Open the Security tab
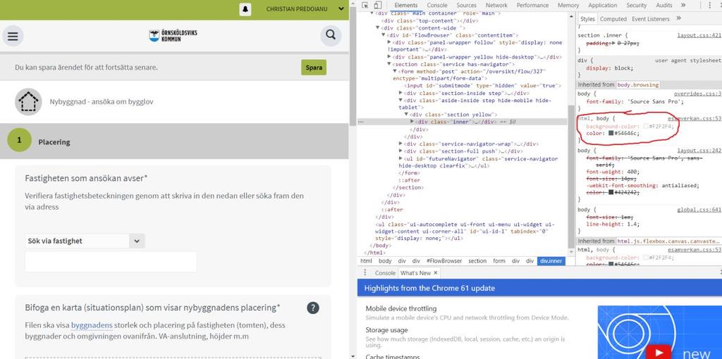This screenshot has width=722, height=359. point(637,5)
